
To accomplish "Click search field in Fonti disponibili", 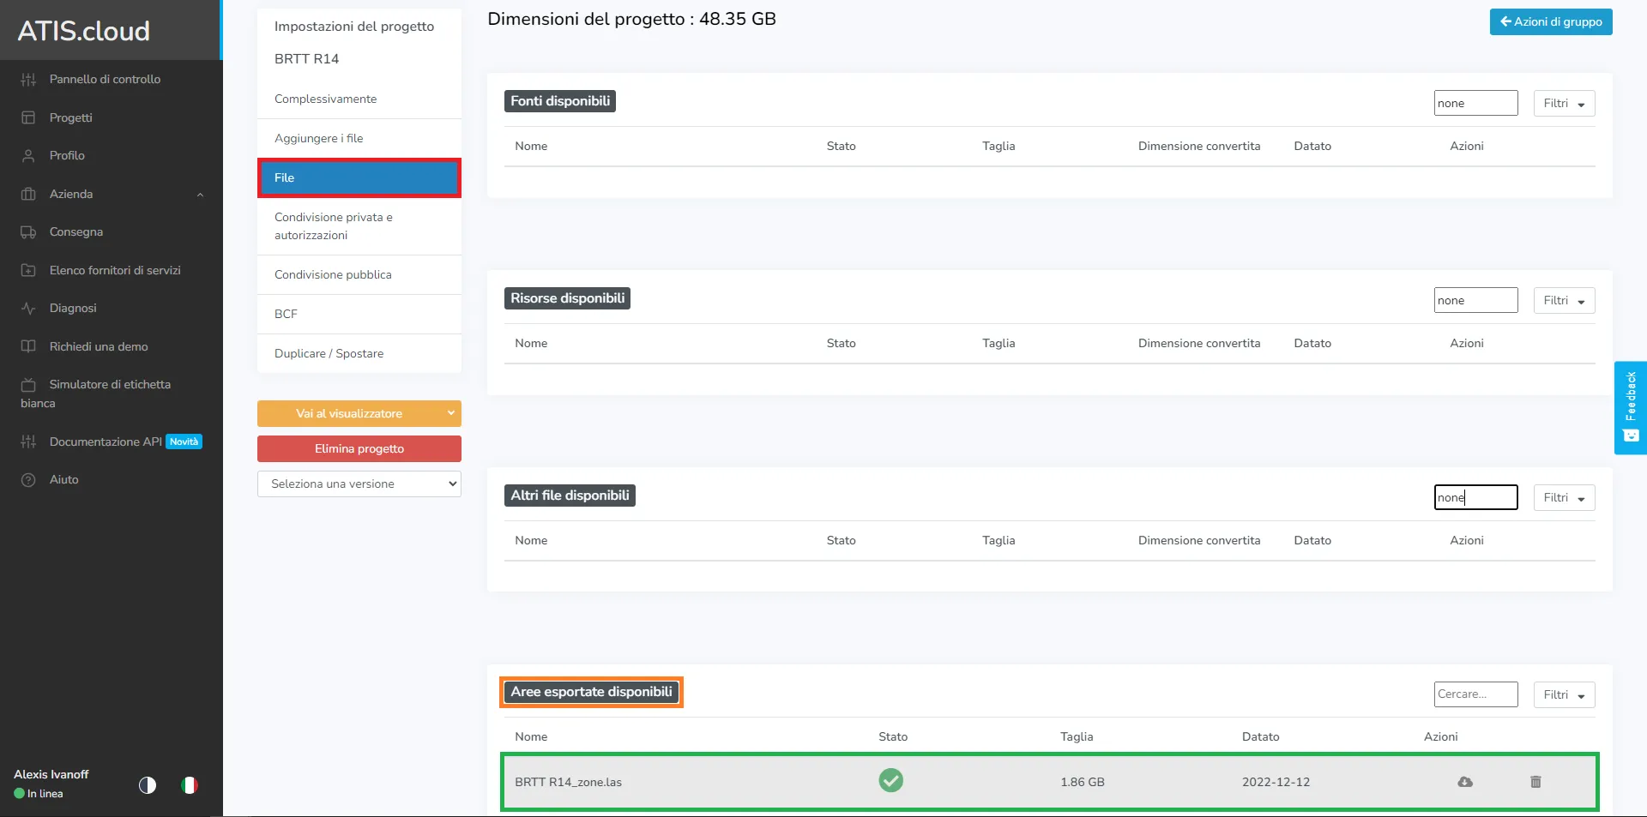I will pos(1475,103).
